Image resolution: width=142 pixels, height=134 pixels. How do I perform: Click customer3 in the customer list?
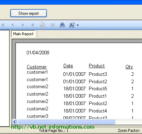37,116
